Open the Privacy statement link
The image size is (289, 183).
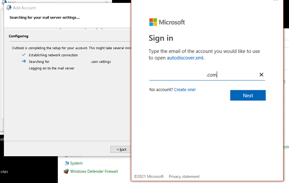click(184, 176)
